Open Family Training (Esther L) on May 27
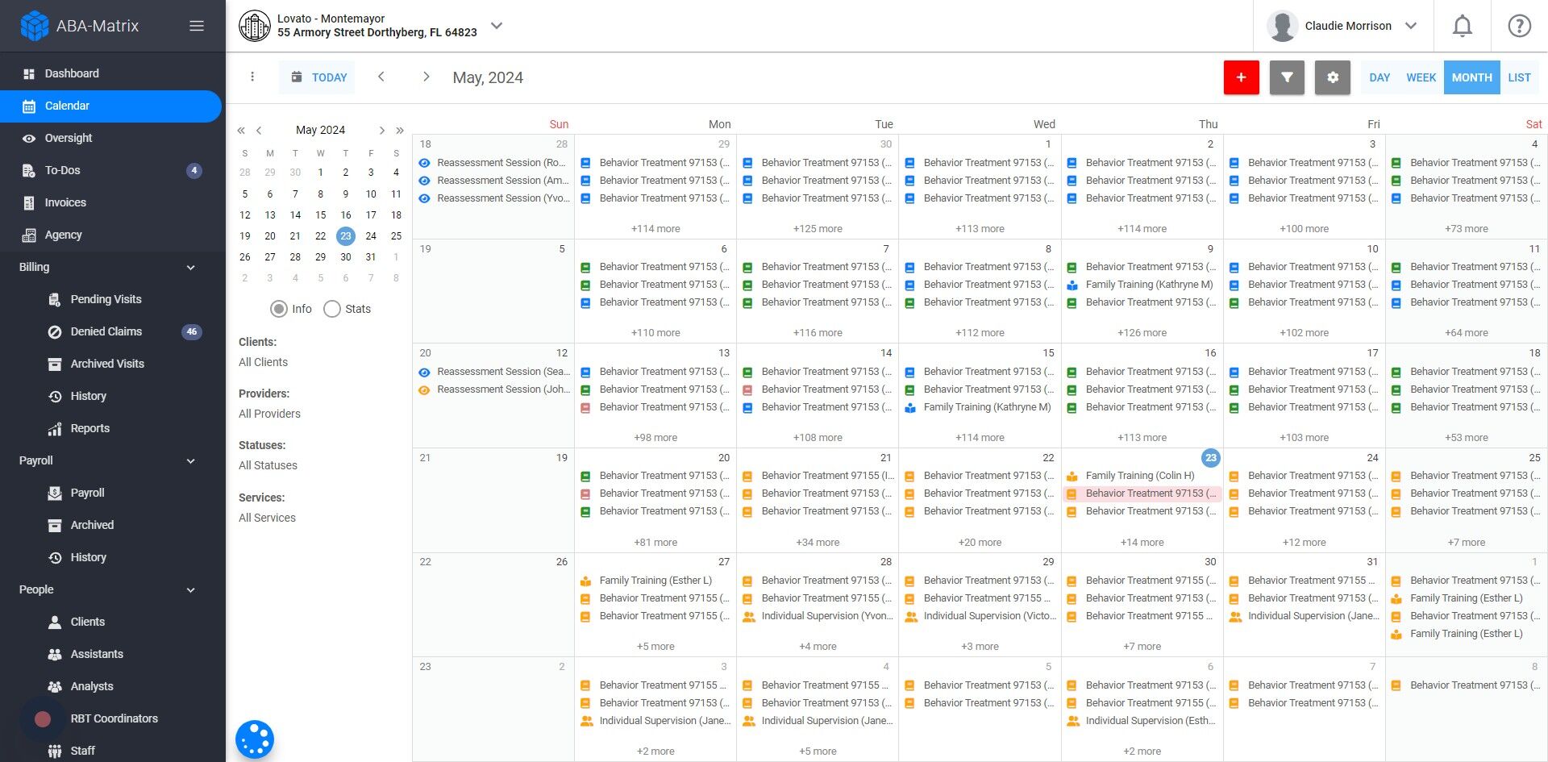Viewport: 1548px width, 762px height. (655, 581)
